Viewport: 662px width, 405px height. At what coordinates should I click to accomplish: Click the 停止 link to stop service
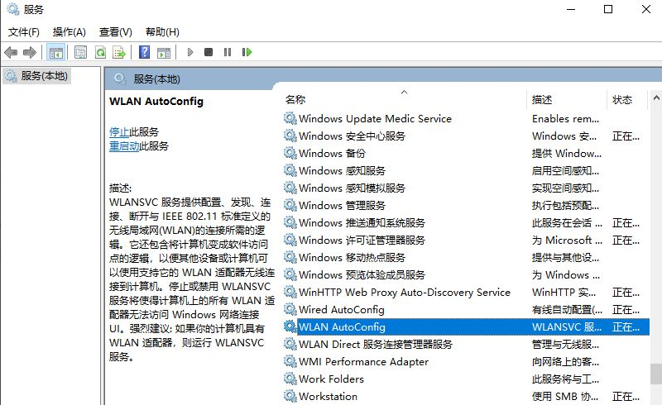(119, 132)
